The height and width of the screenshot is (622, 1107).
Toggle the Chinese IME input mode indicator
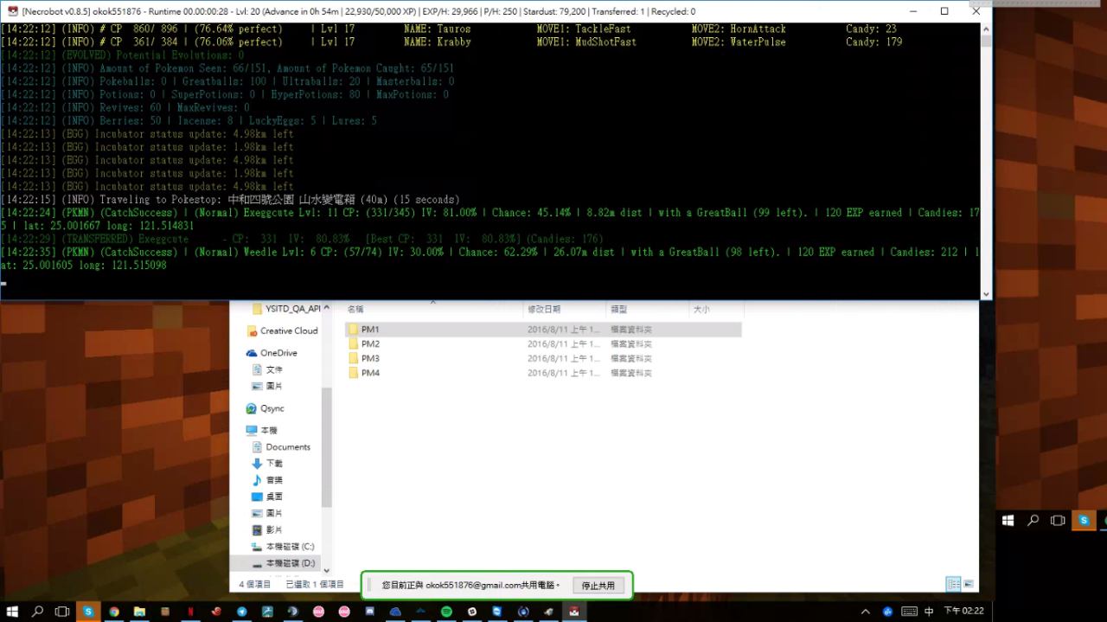929,611
